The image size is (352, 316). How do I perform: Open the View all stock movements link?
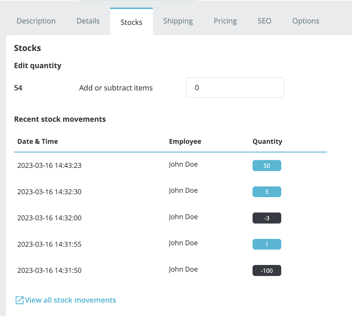pos(70,300)
